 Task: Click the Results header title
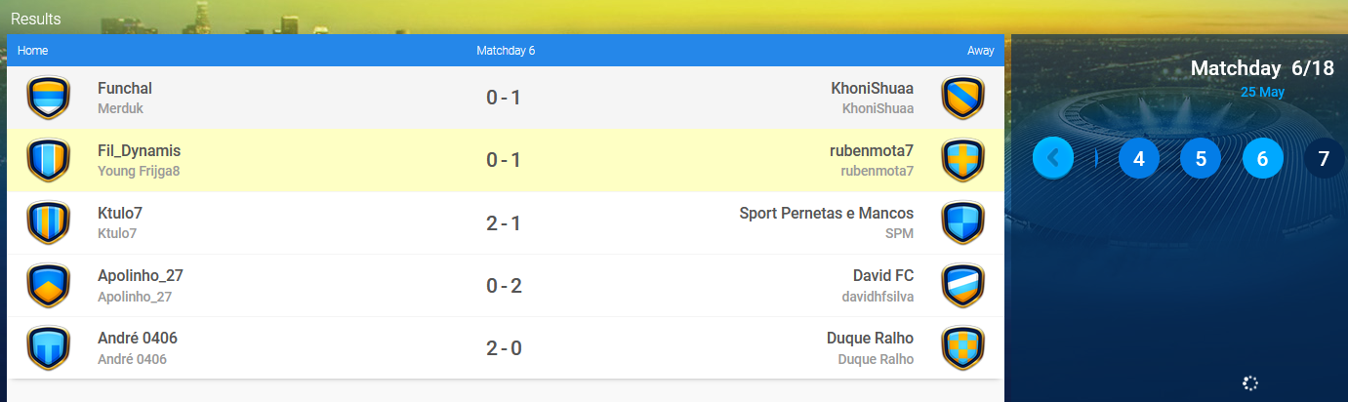pos(35,19)
